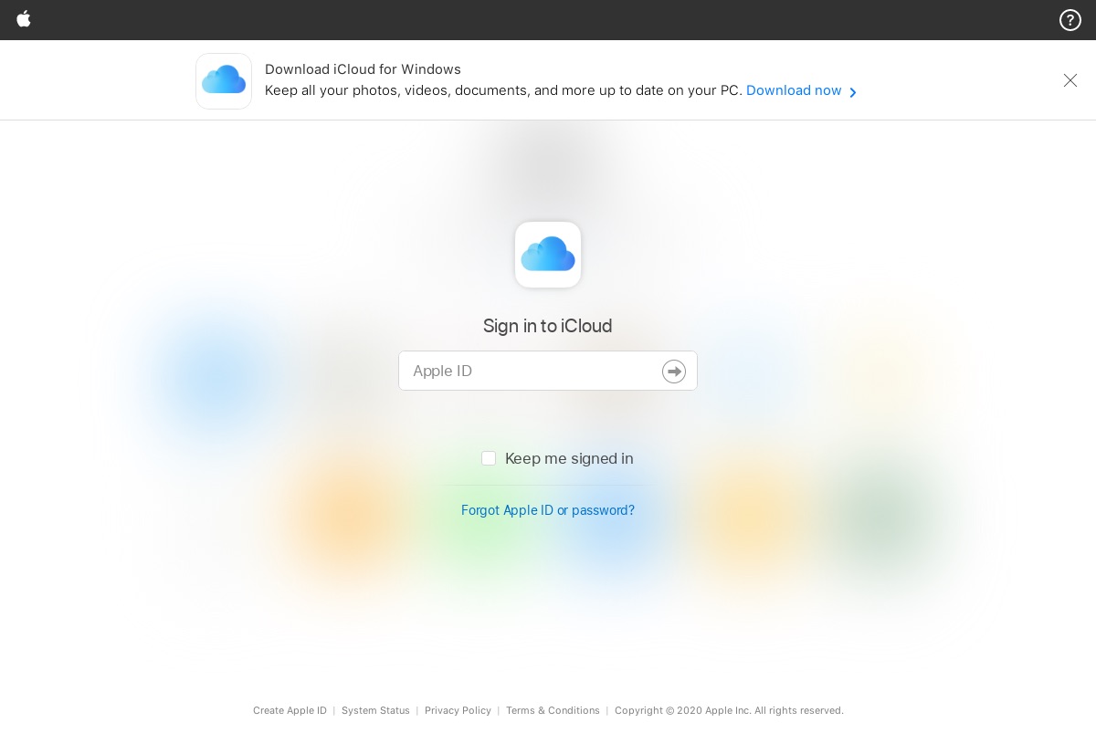The width and height of the screenshot is (1096, 733).
Task: Open the Terms & Conditions link
Action: [x=553, y=710]
